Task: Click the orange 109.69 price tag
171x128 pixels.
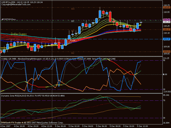Action: click(167, 51)
